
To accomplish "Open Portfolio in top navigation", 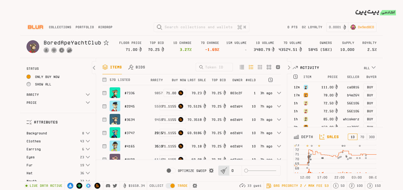I will pos(85,27).
